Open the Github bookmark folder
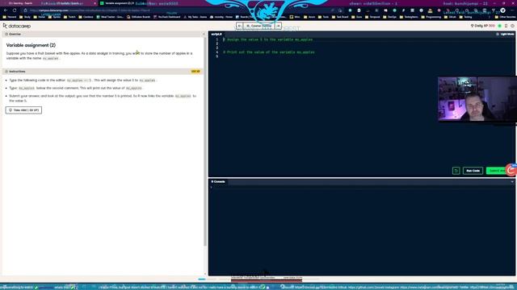517x290 pixels. [451, 17]
